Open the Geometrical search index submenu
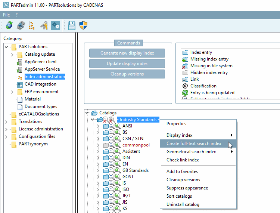The height and width of the screenshot is (213, 280). click(x=191, y=152)
